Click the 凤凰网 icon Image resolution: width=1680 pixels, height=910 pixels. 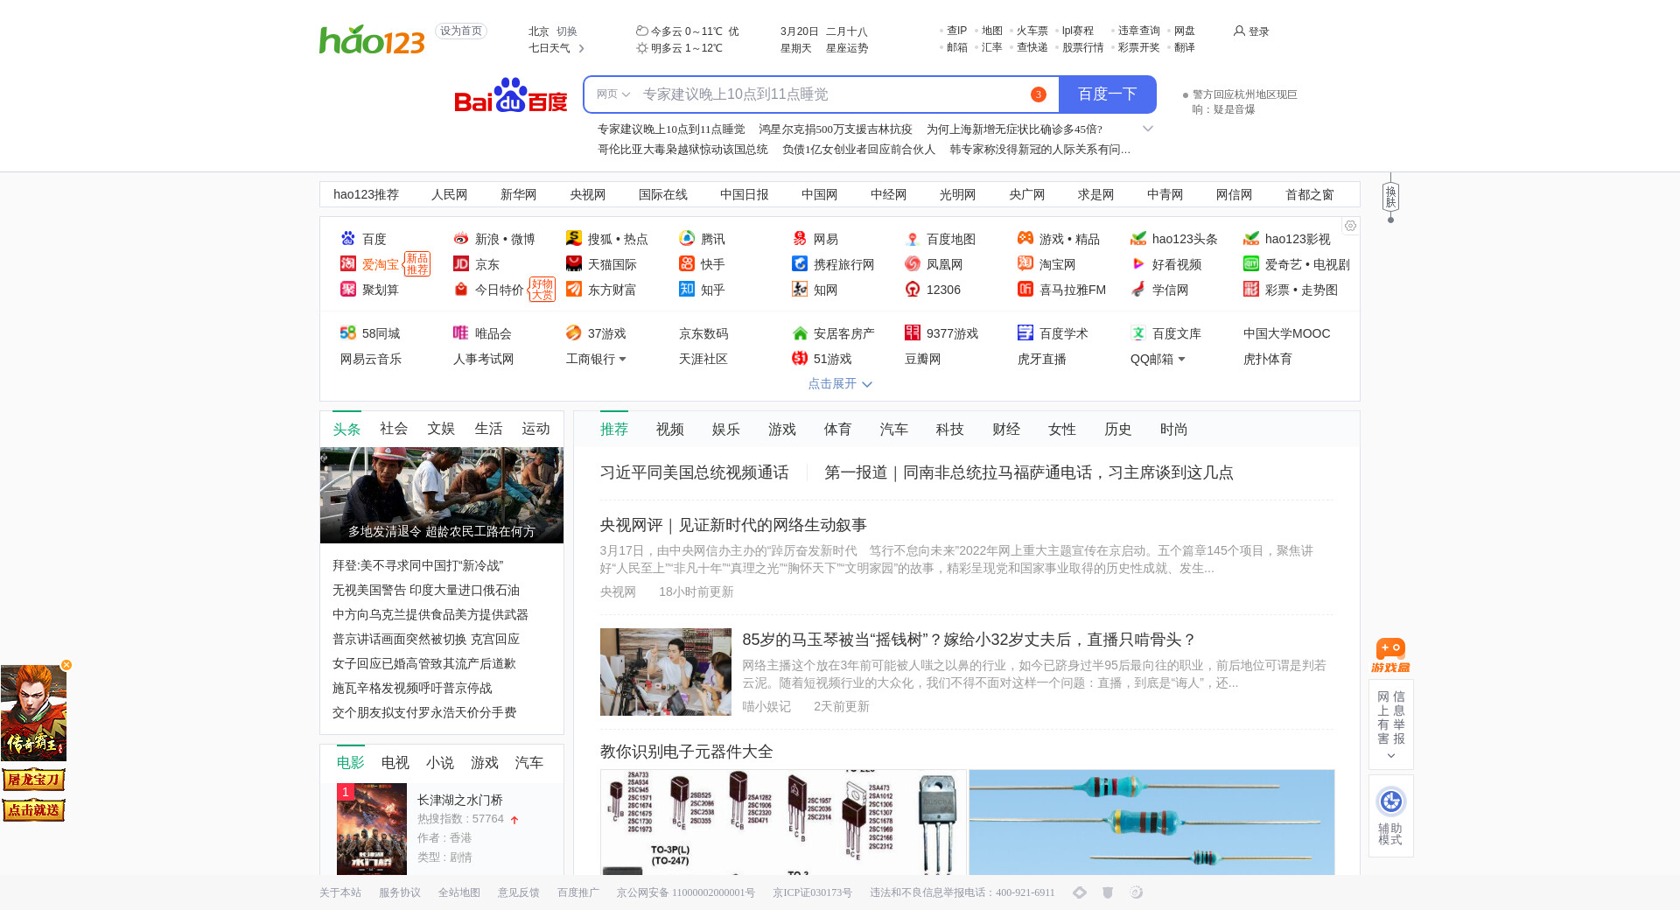click(913, 264)
